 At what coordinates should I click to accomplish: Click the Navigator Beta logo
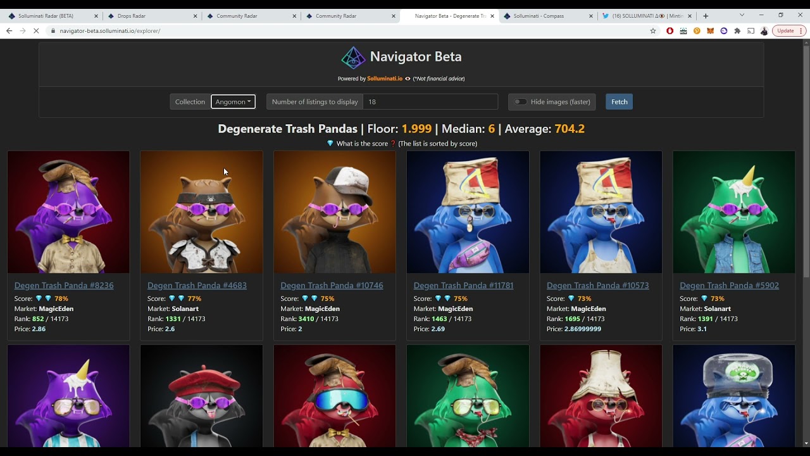point(353,58)
